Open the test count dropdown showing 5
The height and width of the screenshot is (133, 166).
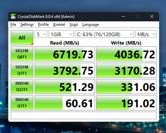[41, 34]
